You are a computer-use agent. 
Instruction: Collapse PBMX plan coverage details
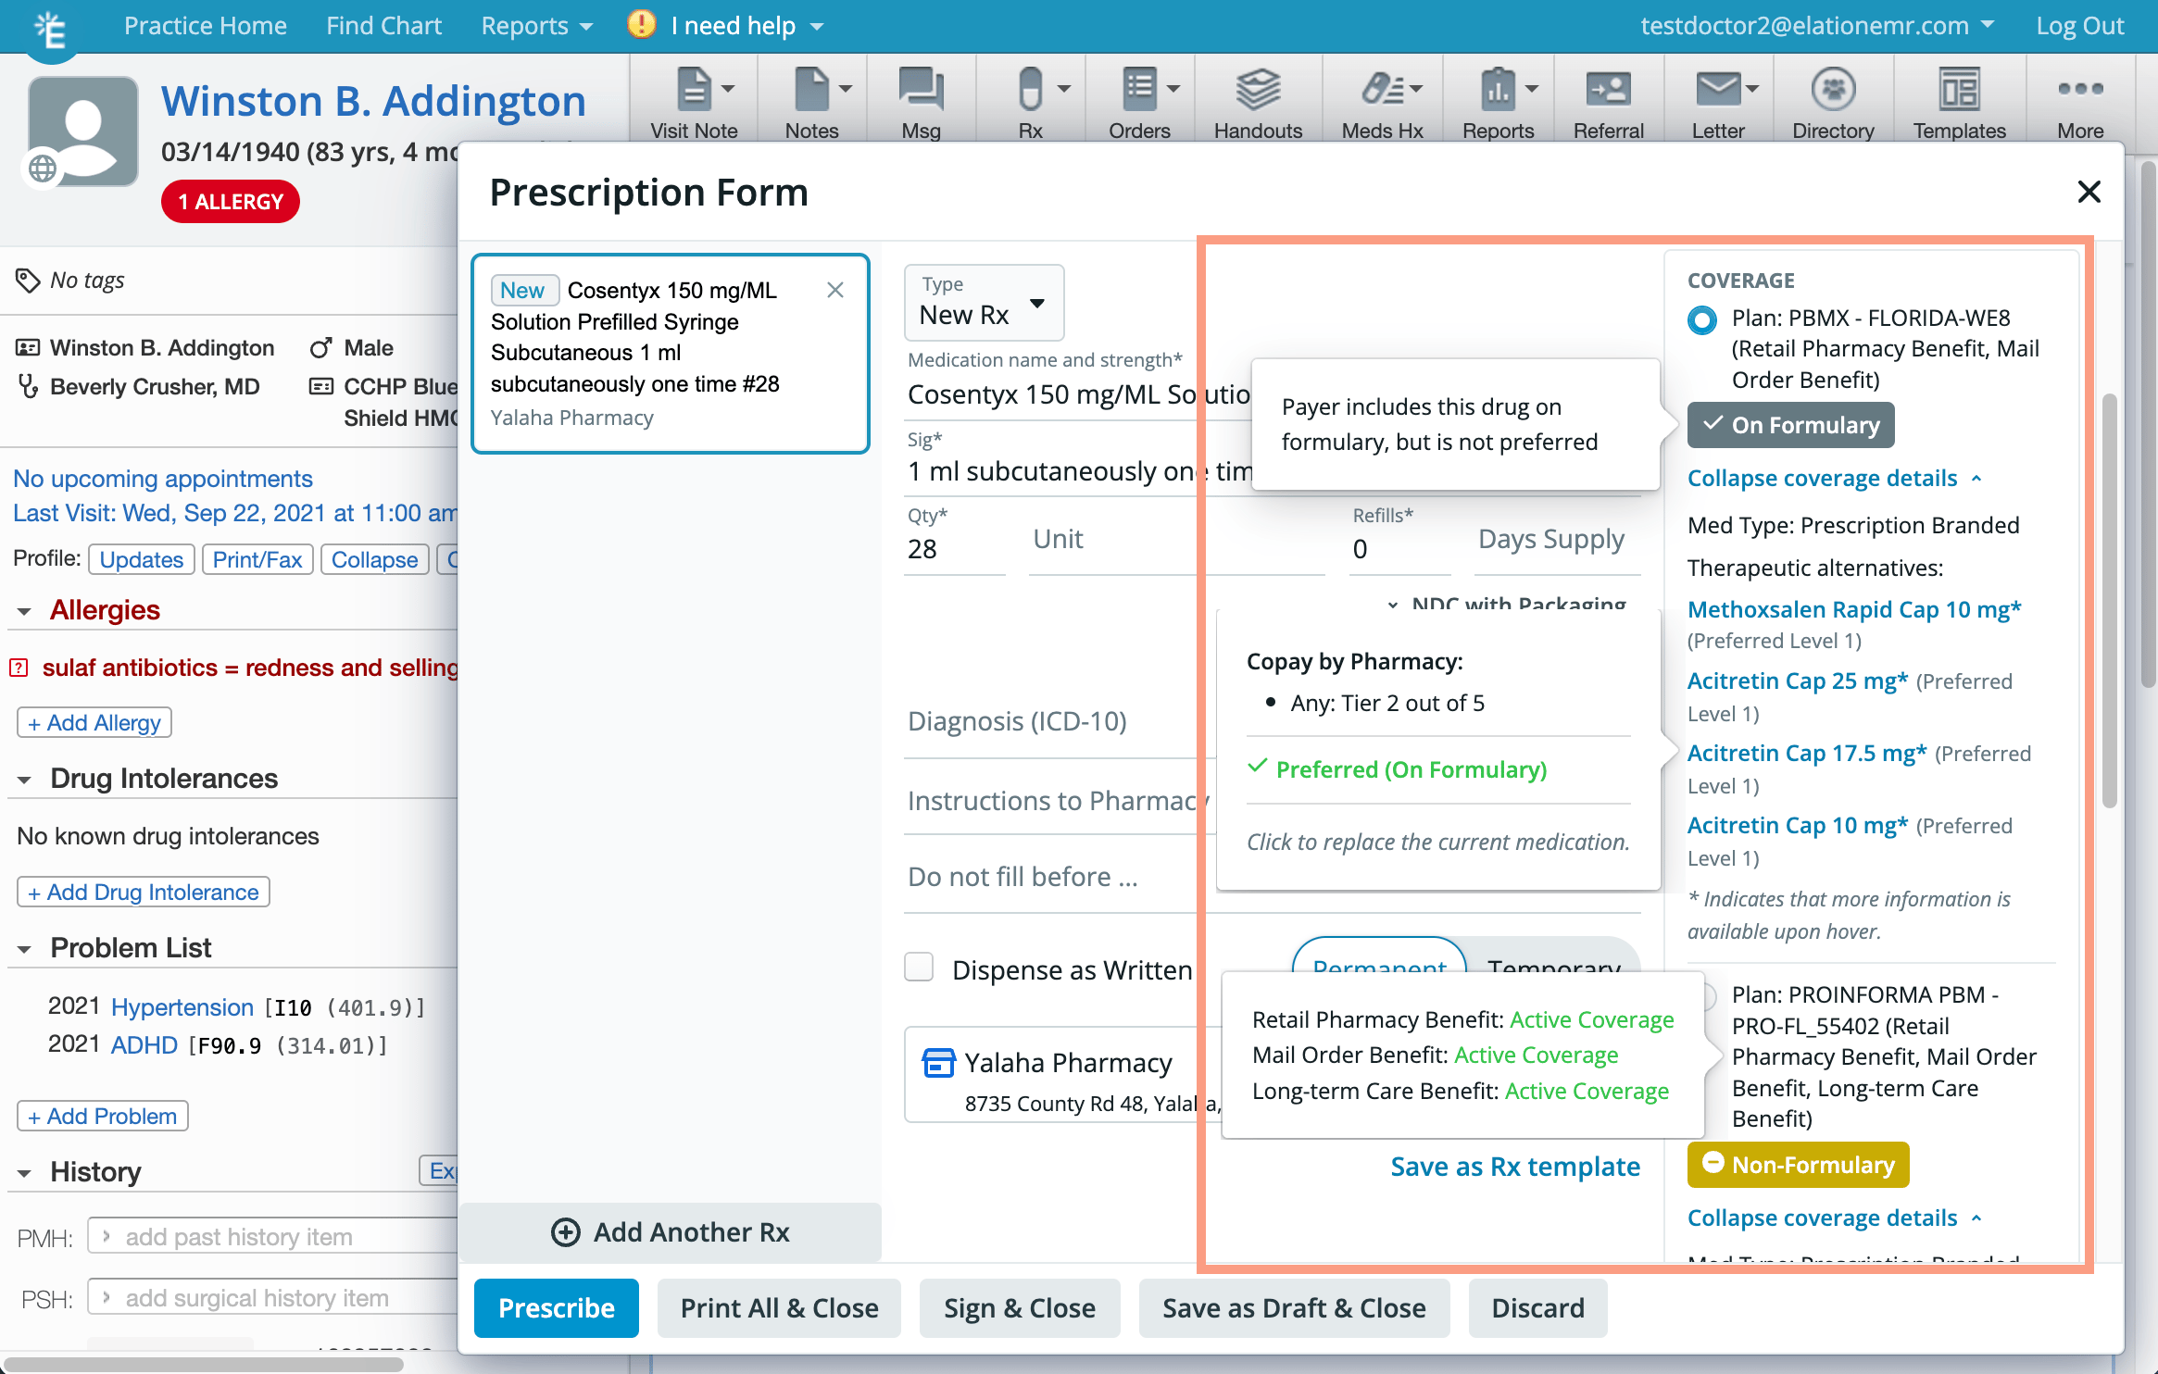[x=1835, y=478]
